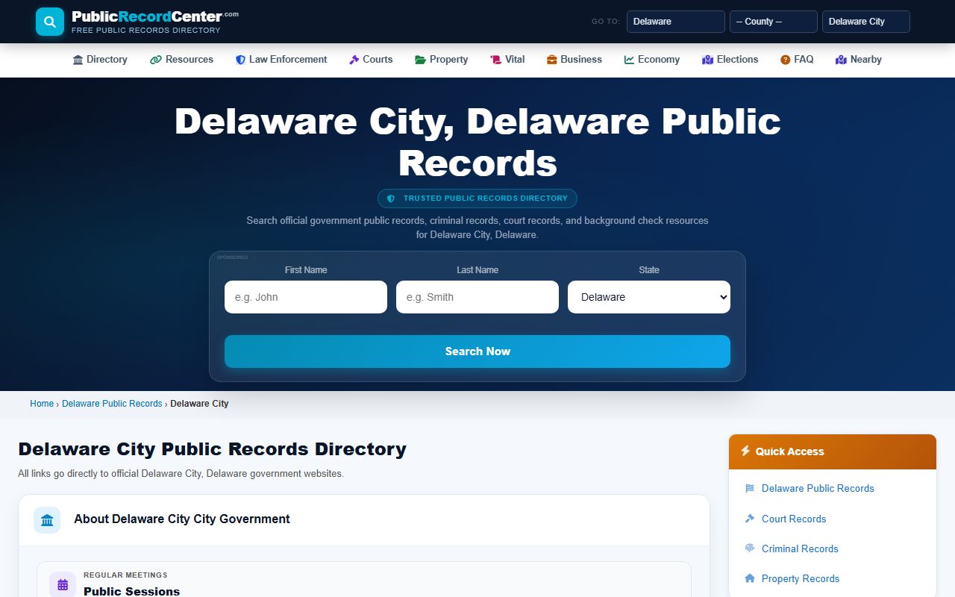Screen dimensions: 955x597
Task: Open the Business navigation item
Action: (574, 60)
